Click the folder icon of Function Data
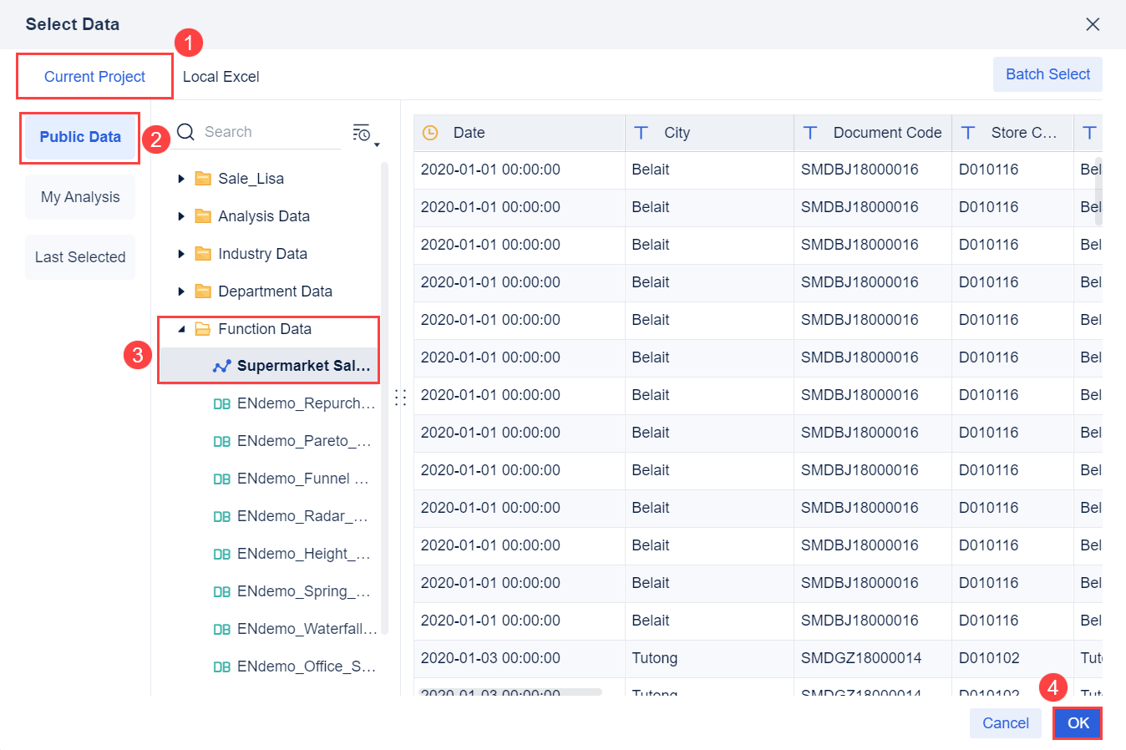This screenshot has width=1126, height=750. coord(203,328)
